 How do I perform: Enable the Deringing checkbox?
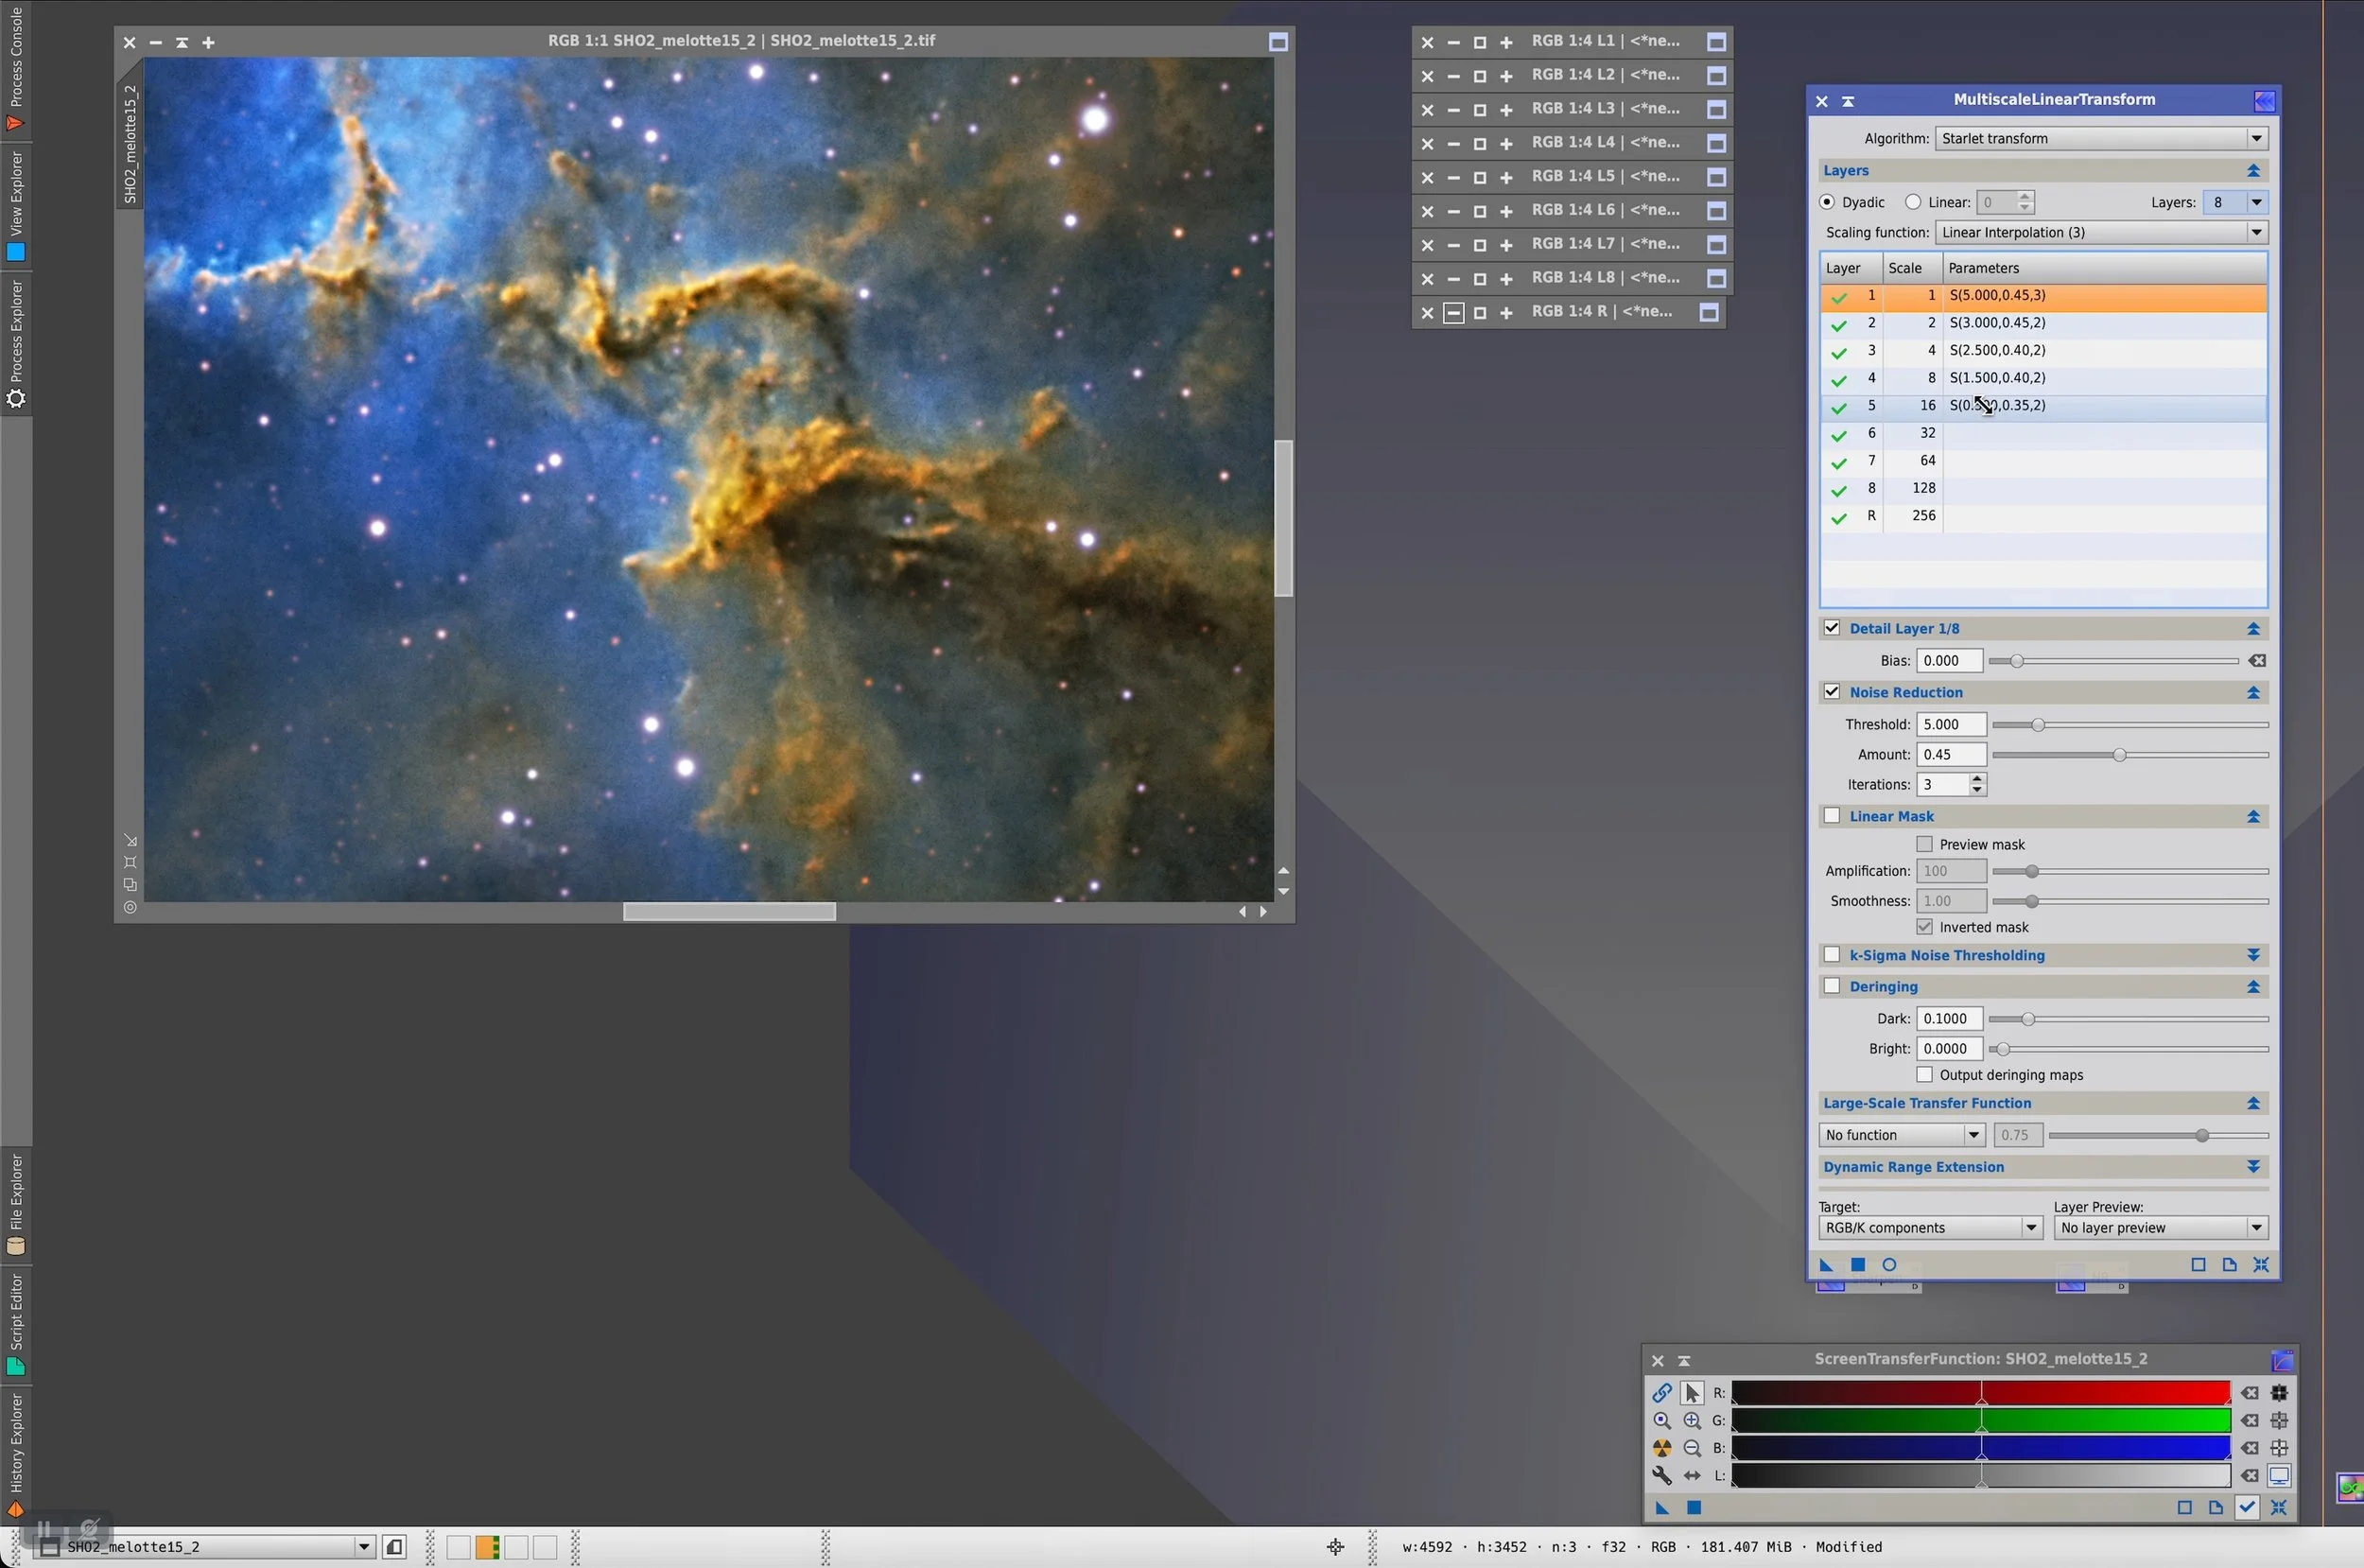1833,986
